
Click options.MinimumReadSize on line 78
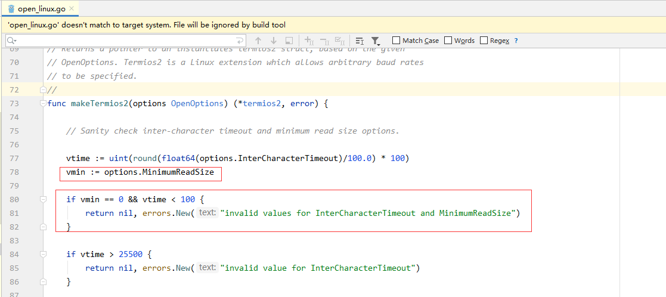point(159,172)
